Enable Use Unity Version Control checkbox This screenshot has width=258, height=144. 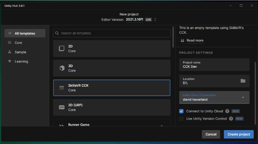tap(181, 119)
